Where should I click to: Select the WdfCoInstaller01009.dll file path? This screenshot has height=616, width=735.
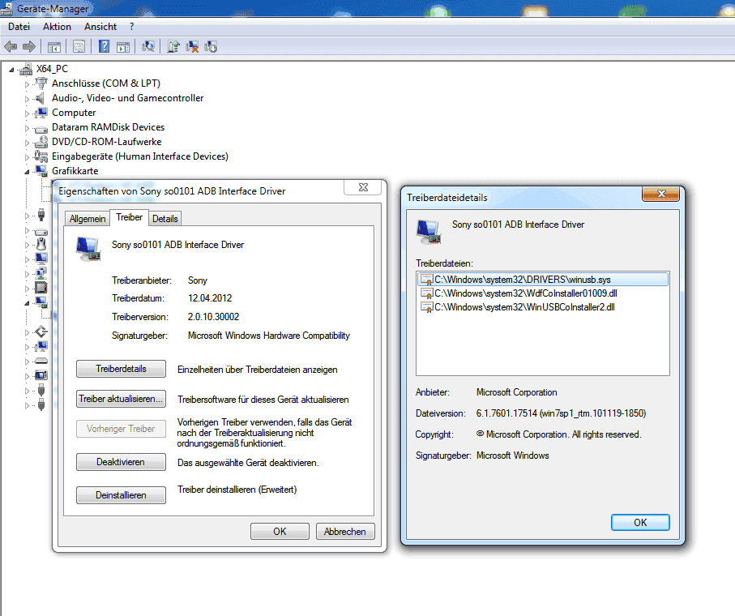(x=525, y=293)
